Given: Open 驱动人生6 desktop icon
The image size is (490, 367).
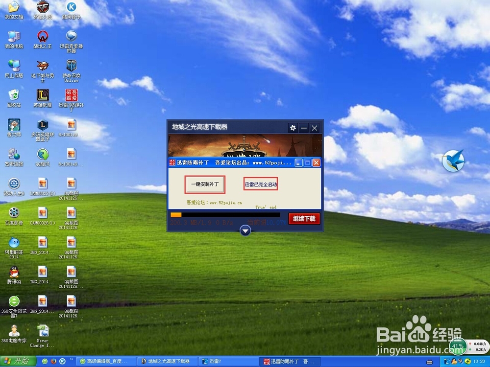Looking at the screenshot, I should 14,186.
